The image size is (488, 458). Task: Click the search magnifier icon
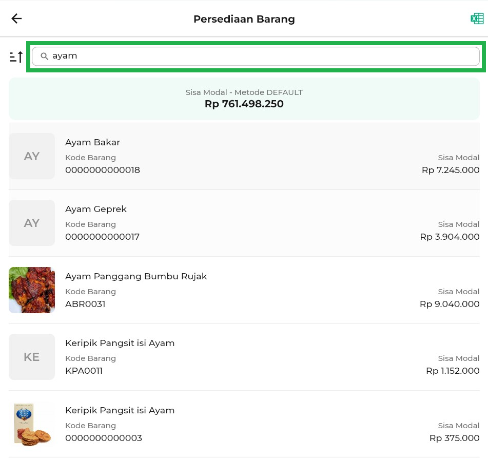tap(45, 56)
